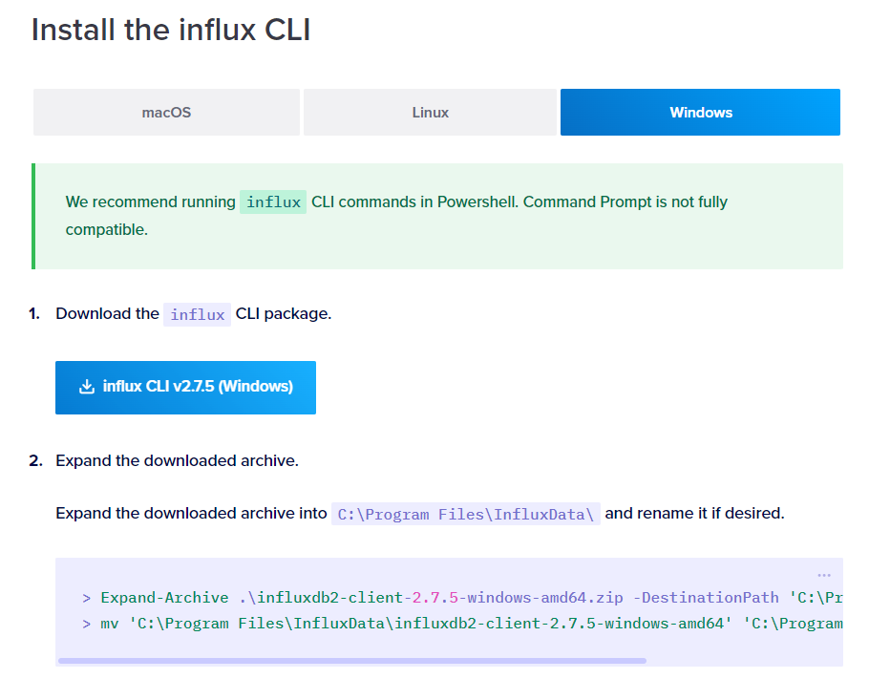869x679 pixels.
Task: Select the Windows tab
Action: point(700,112)
